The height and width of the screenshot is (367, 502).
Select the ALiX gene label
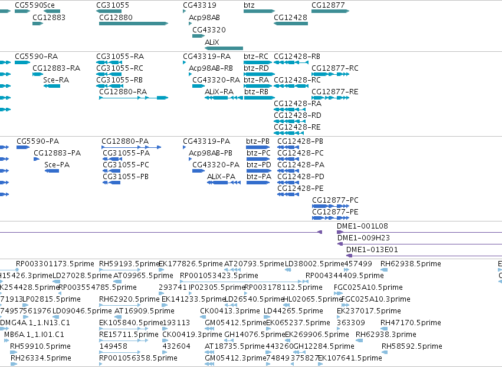(212, 42)
